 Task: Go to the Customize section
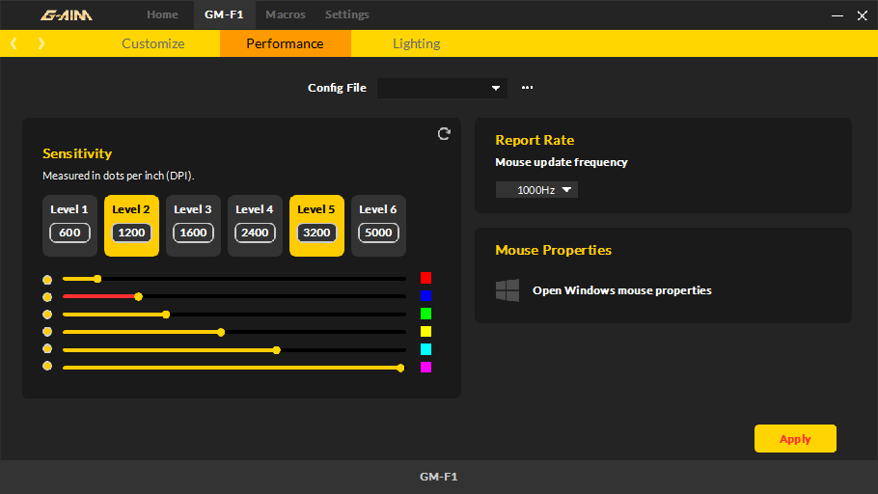[x=152, y=43]
